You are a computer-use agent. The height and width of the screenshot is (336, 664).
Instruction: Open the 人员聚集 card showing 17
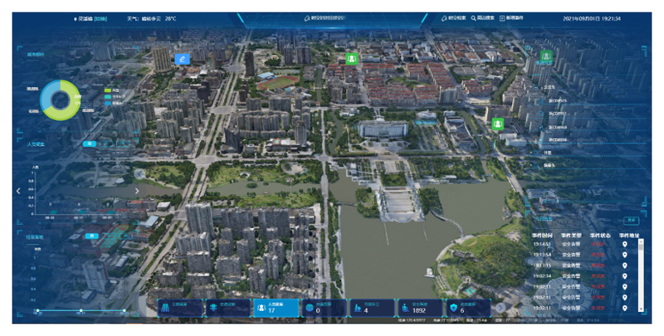pyautogui.click(x=276, y=308)
